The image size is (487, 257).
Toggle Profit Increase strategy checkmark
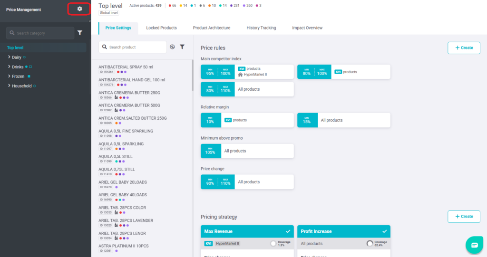(384, 231)
